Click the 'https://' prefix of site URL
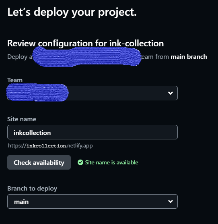Image resolution: width=218 pixels, height=224 pixels. point(17,146)
